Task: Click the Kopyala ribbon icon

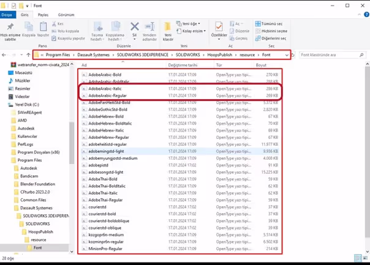Action: point(29,27)
